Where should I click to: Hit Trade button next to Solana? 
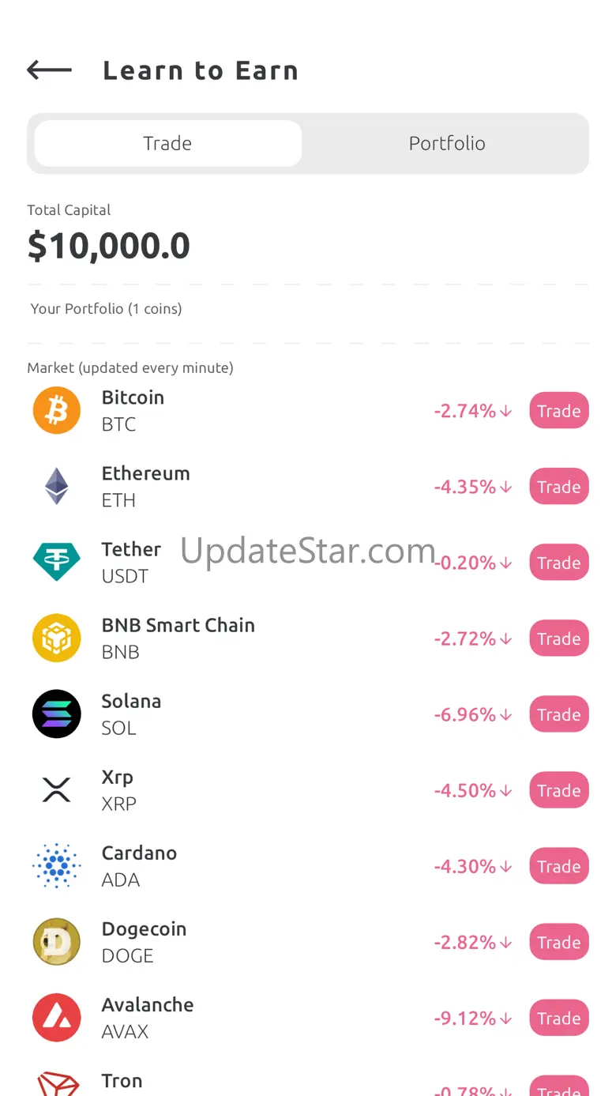click(558, 714)
